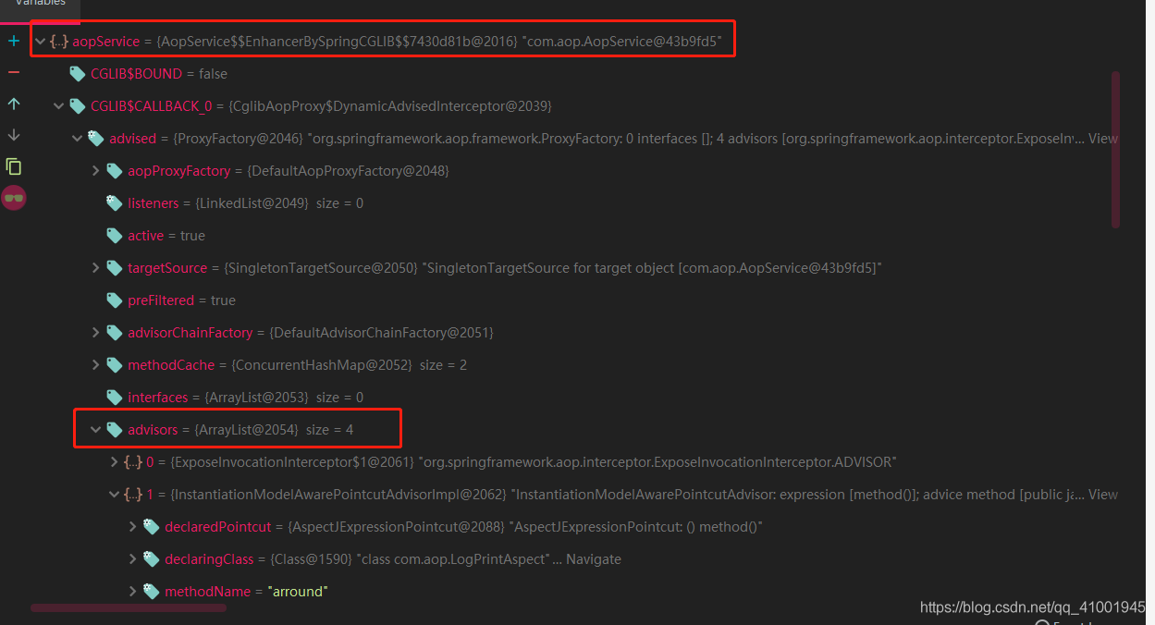The width and height of the screenshot is (1155, 625).
Task: Click the tag icon beside targetSource
Action: click(x=115, y=268)
